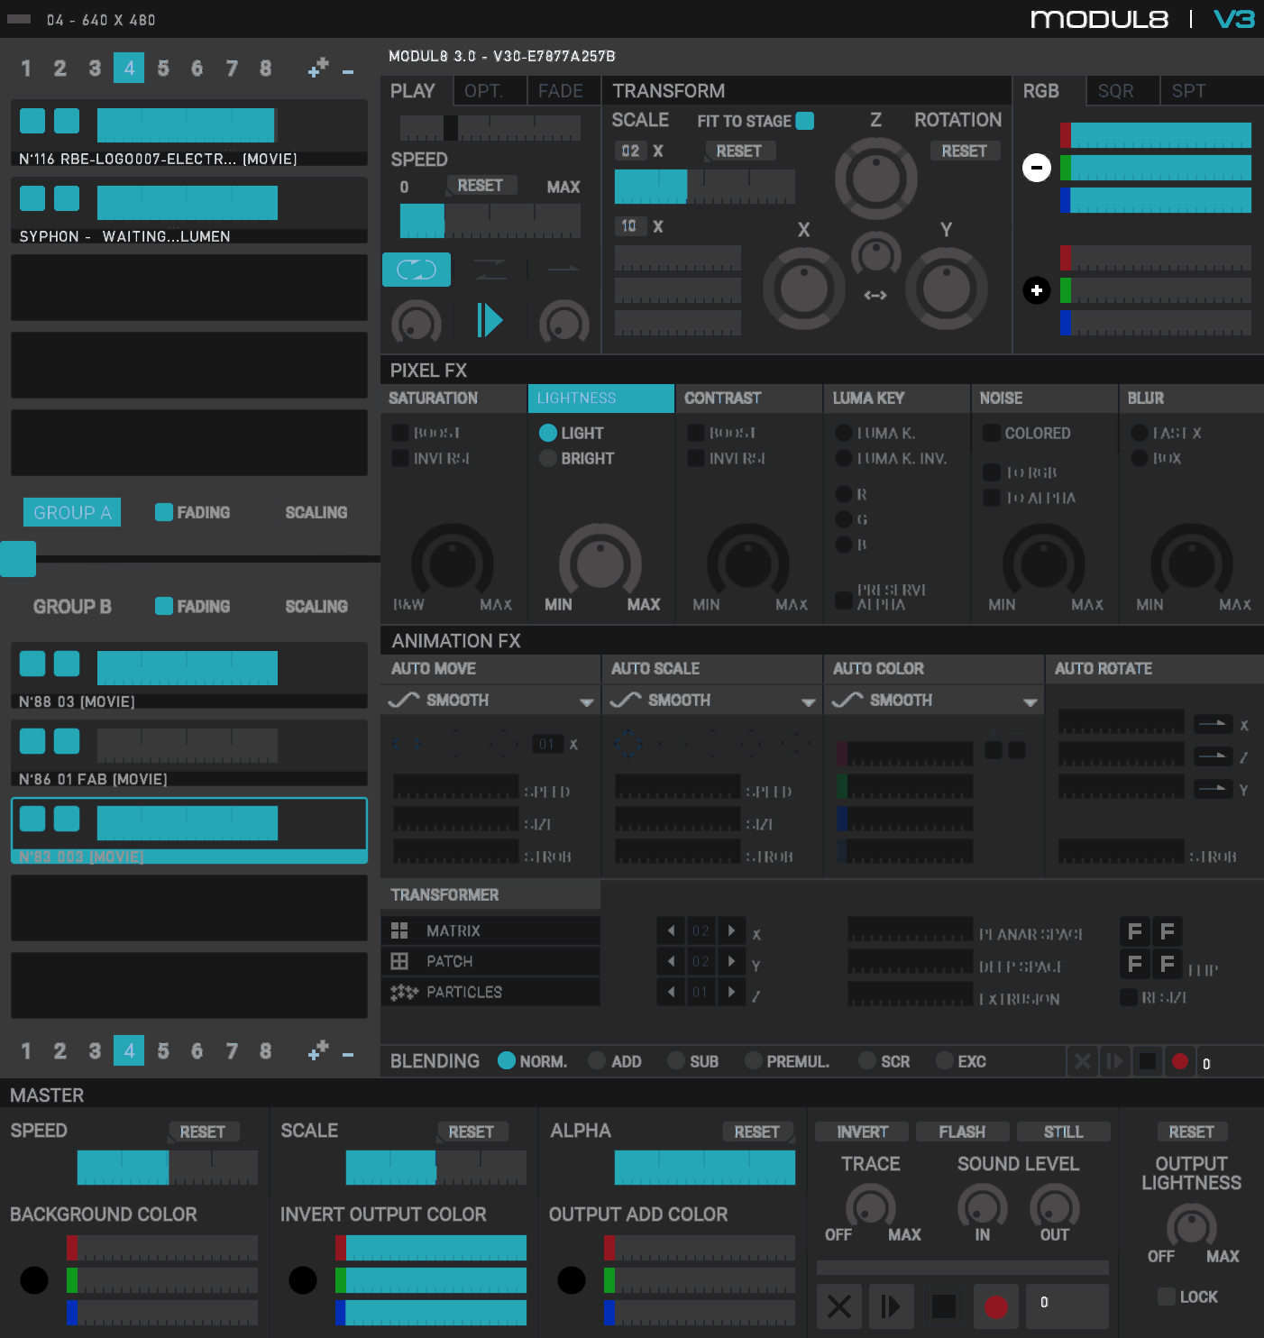Toggle Group A FADING checkbox
Screen dimensions: 1264x1338
point(164,512)
